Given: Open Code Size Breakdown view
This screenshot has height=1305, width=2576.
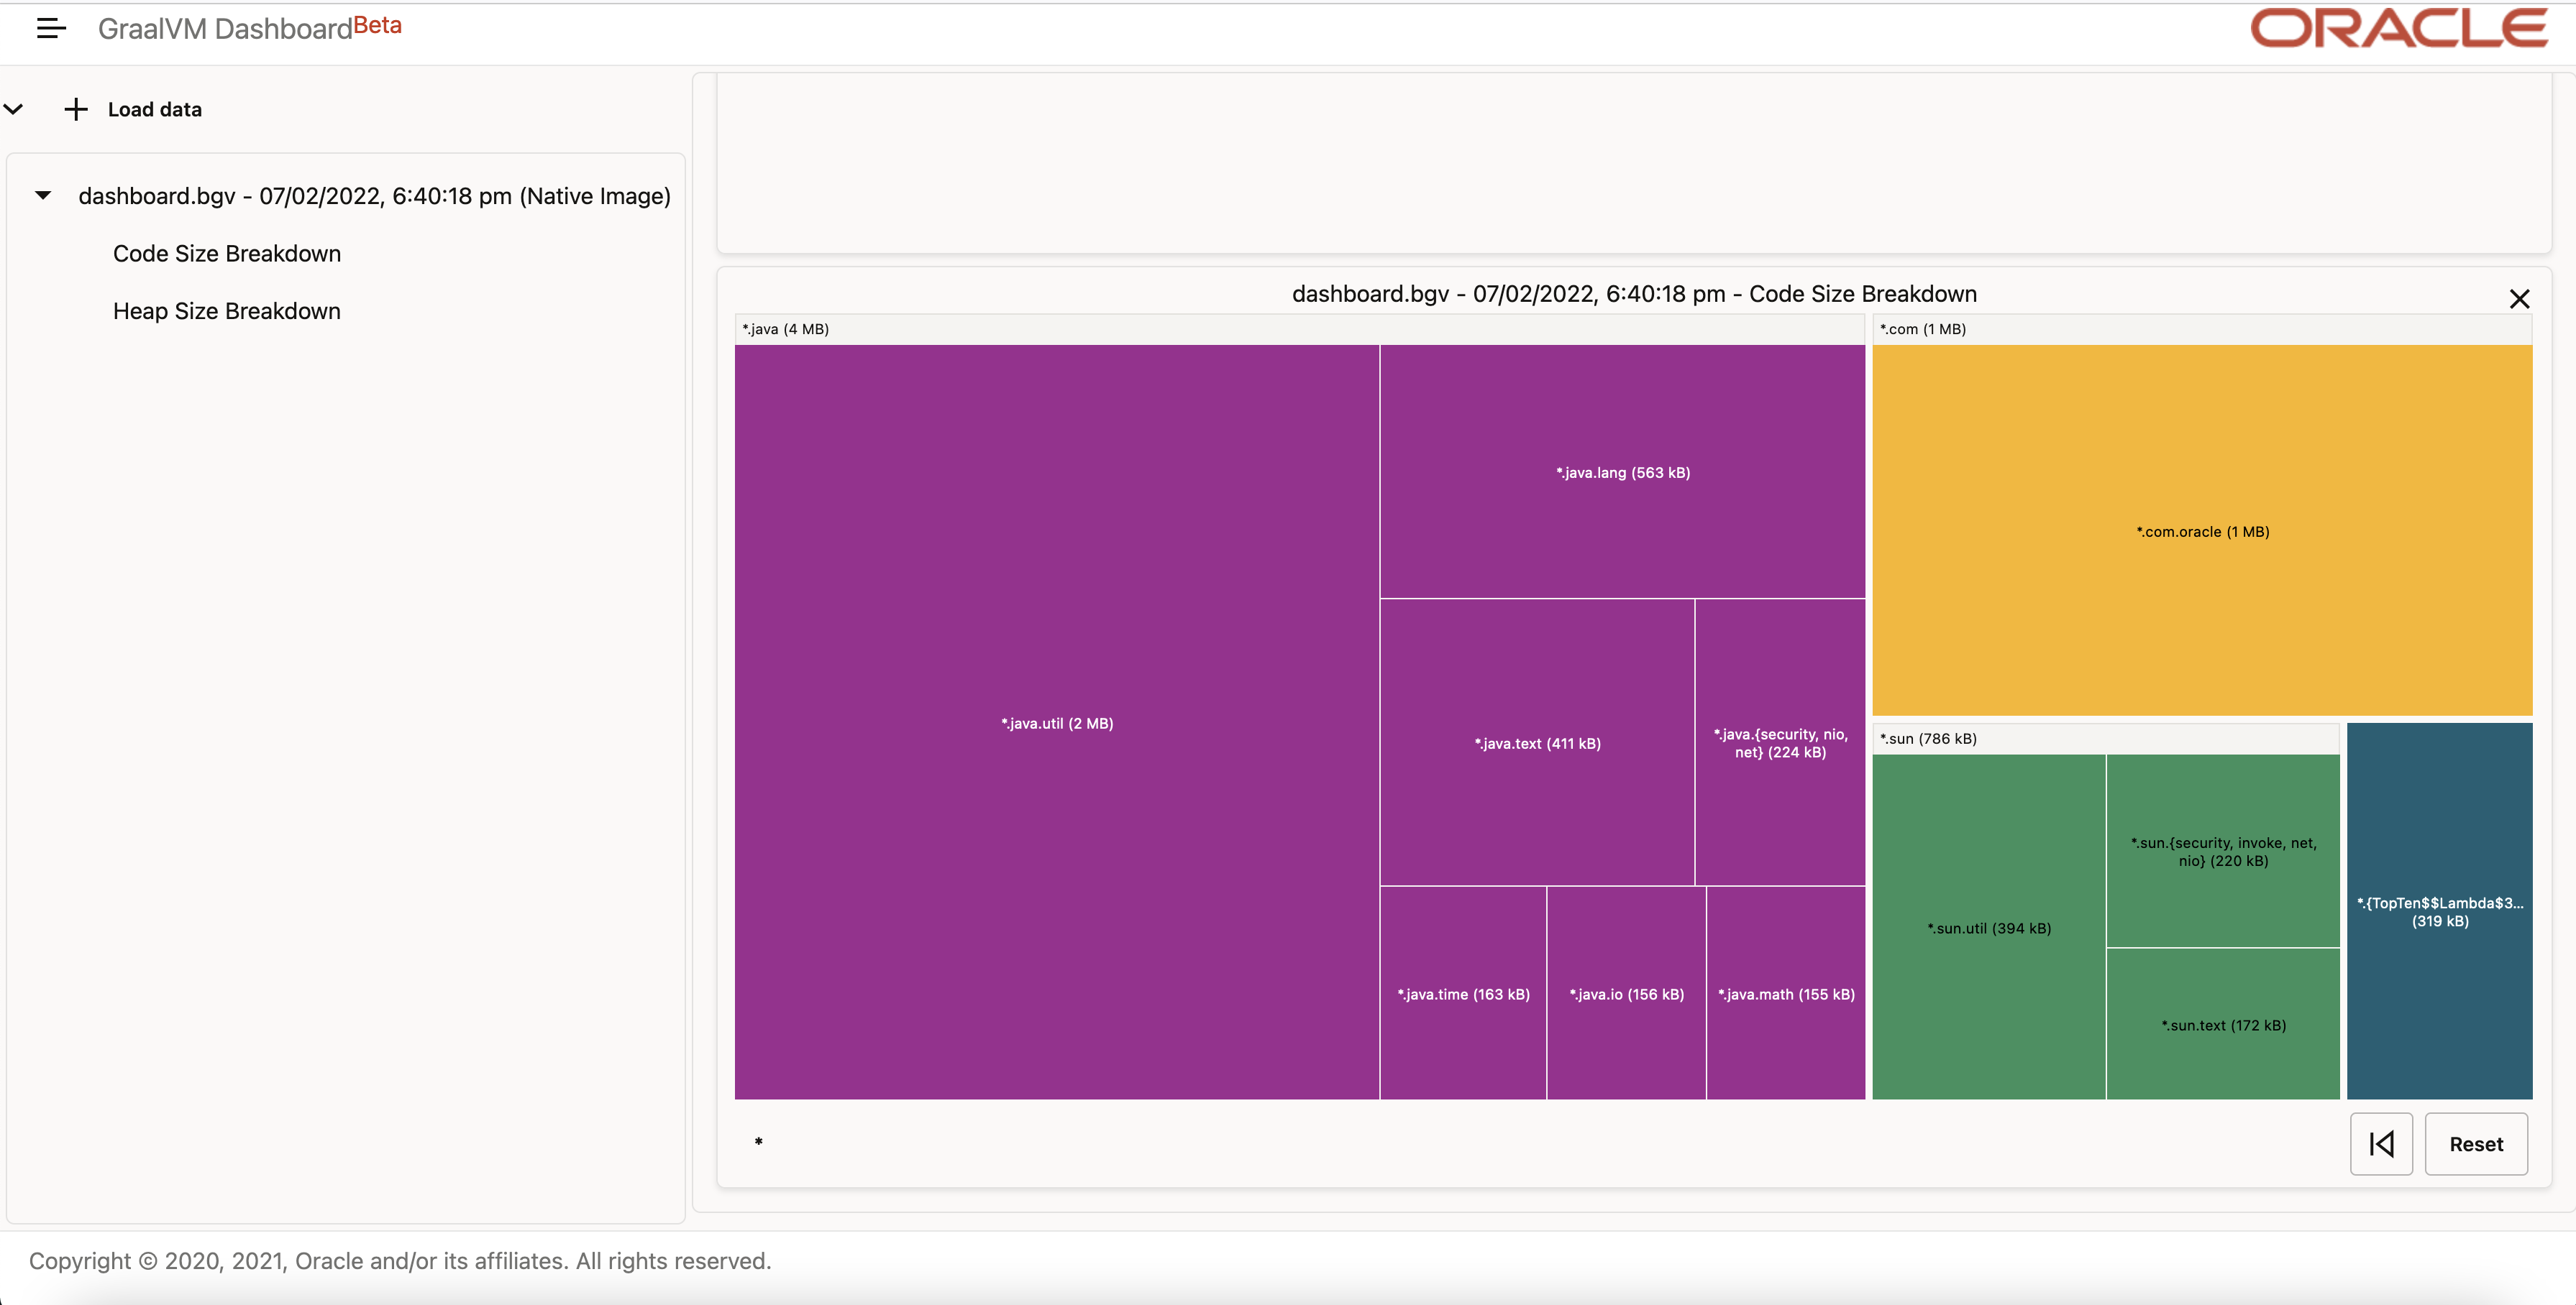Looking at the screenshot, I should point(227,254).
